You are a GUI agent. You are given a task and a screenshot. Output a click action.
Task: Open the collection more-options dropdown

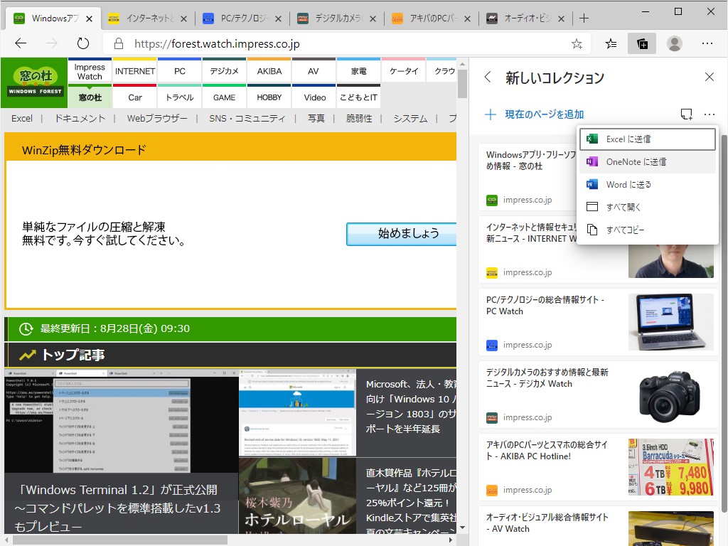(709, 114)
